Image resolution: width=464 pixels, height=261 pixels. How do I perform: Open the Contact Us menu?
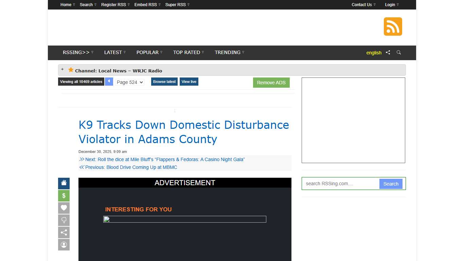coord(363,5)
